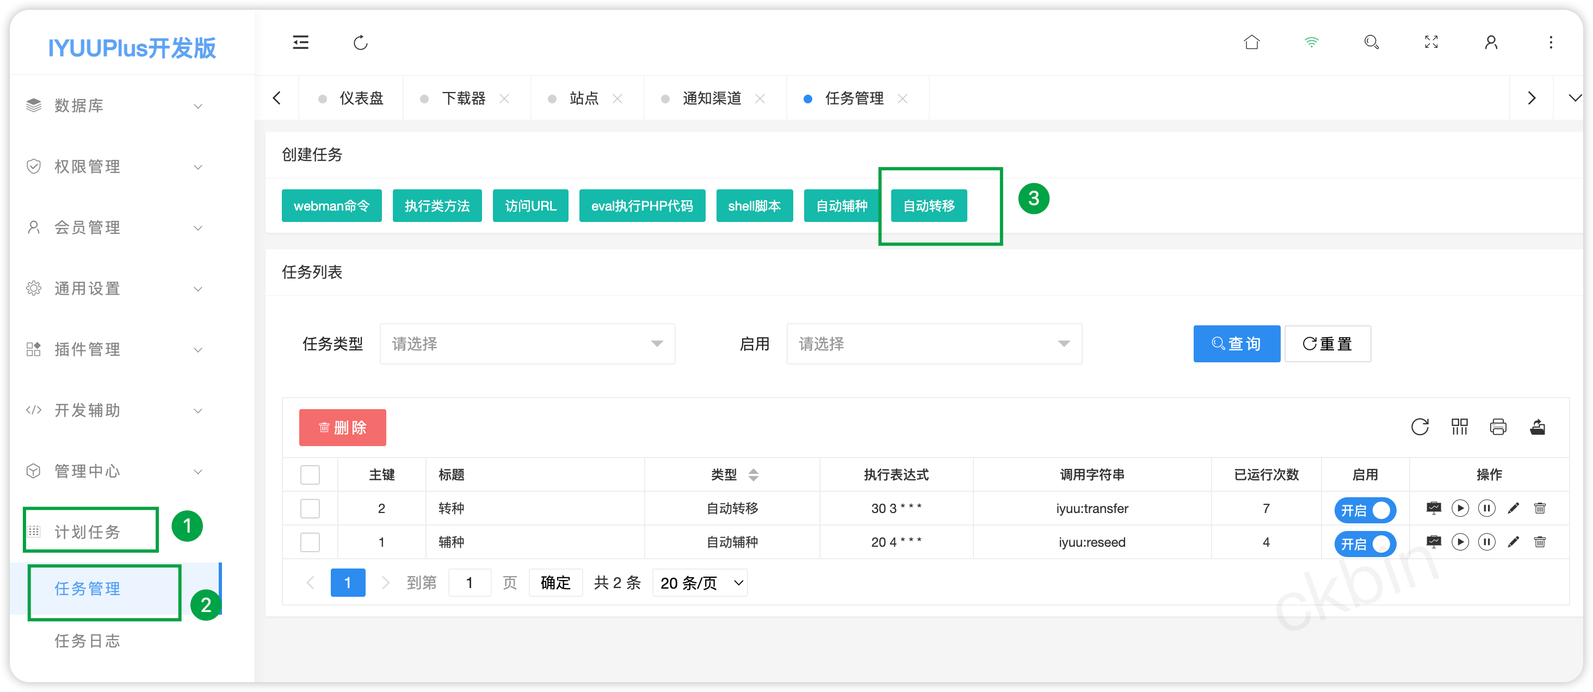Viewport: 1593px width, 692px height.
Task: Click the fullscreen icon in header
Action: [x=1431, y=42]
